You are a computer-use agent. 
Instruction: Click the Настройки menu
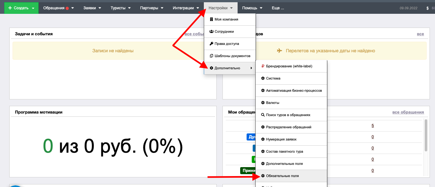221,8
